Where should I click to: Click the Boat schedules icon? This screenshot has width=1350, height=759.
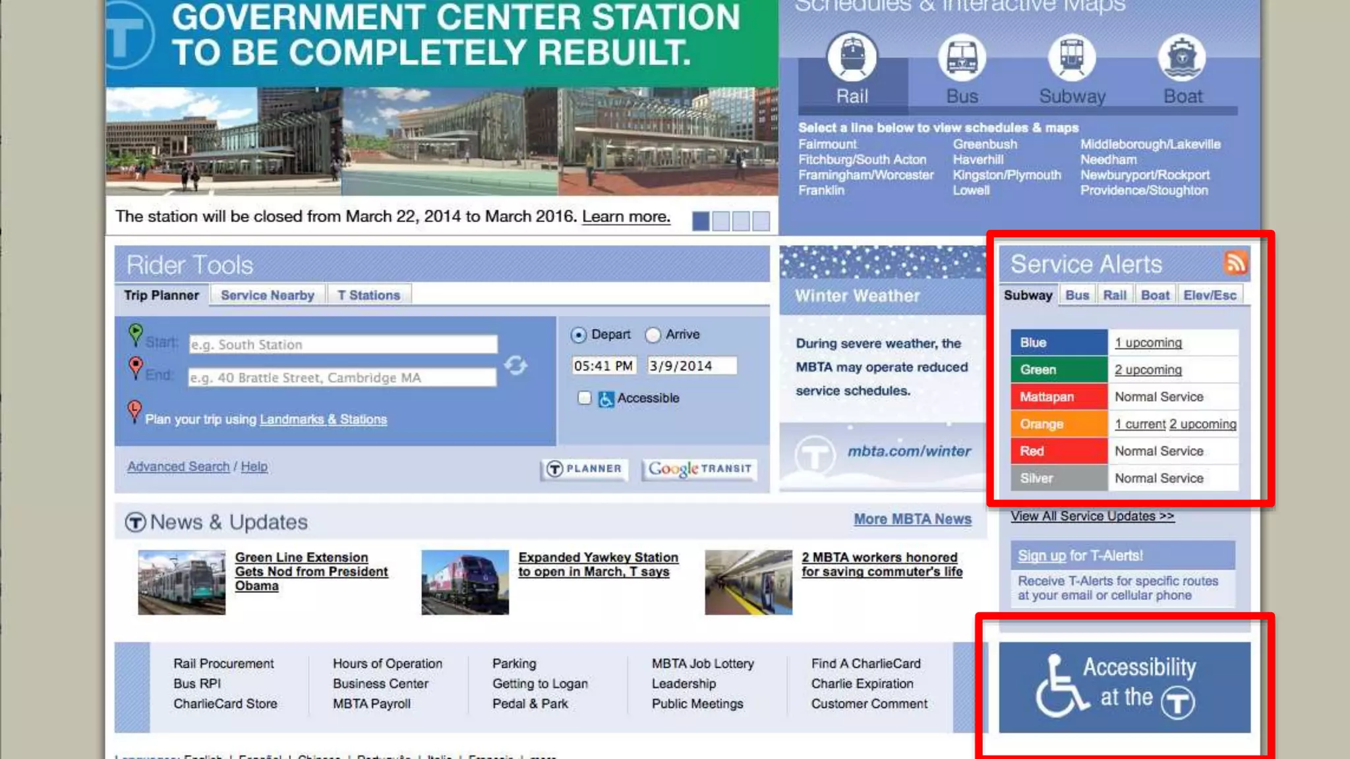click(x=1182, y=58)
